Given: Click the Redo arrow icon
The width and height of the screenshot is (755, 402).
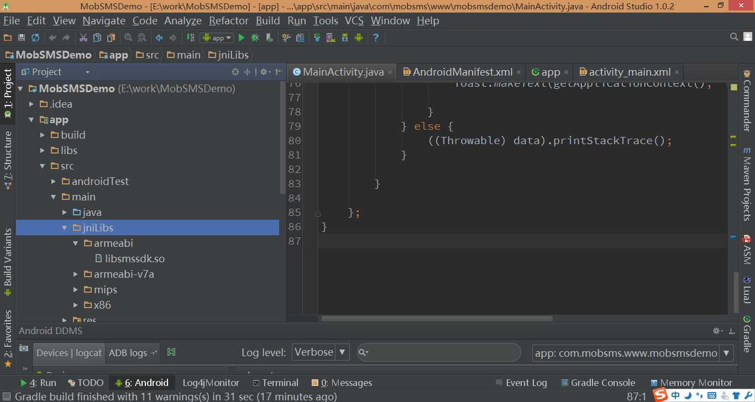Looking at the screenshot, I should point(66,38).
